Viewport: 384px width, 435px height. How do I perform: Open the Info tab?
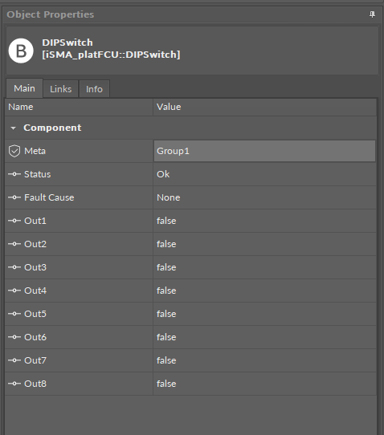click(94, 89)
